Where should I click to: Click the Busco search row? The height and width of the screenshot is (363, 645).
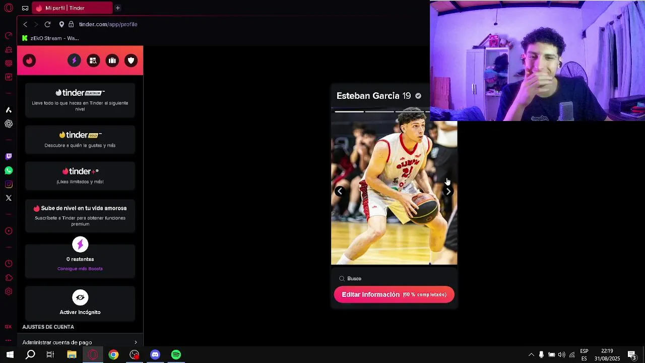point(394,278)
